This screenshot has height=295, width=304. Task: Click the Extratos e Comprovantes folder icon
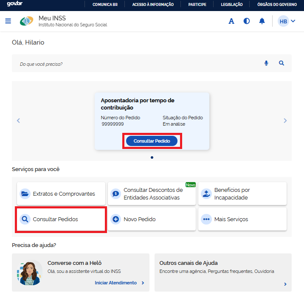tap(25, 194)
